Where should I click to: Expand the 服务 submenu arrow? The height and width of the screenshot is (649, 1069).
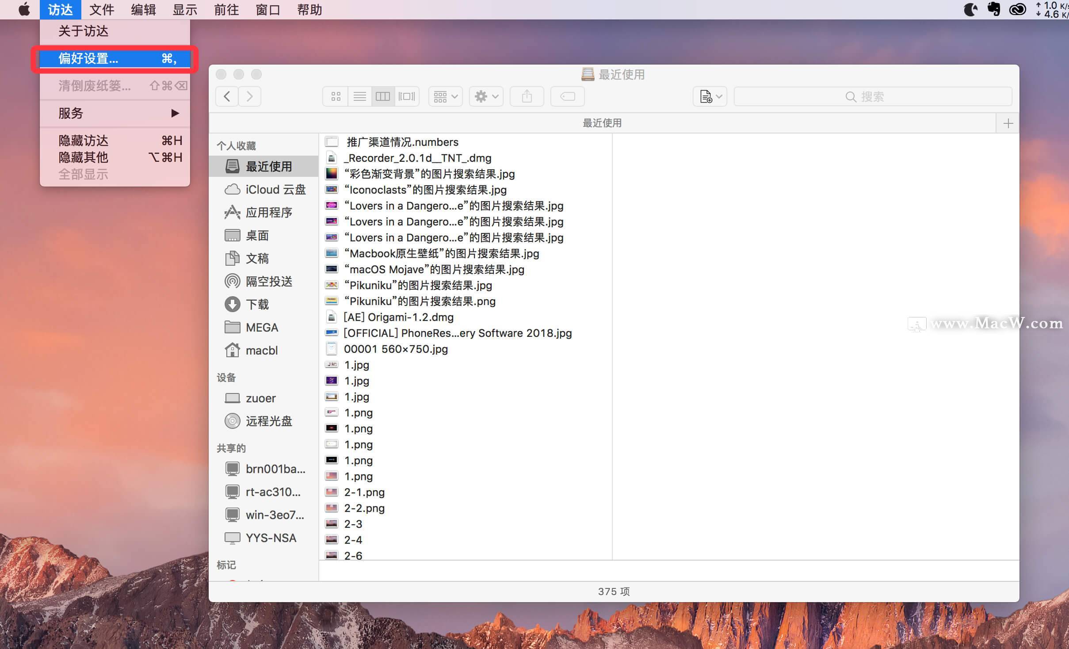(x=175, y=113)
